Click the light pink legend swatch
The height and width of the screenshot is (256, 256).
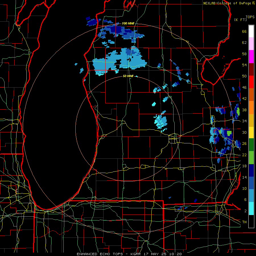pyautogui.click(x=251, y=44)
